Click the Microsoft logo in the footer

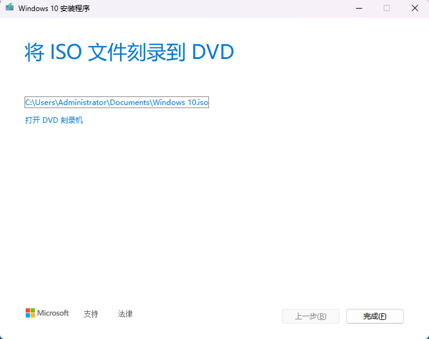[x=47, y=313]
